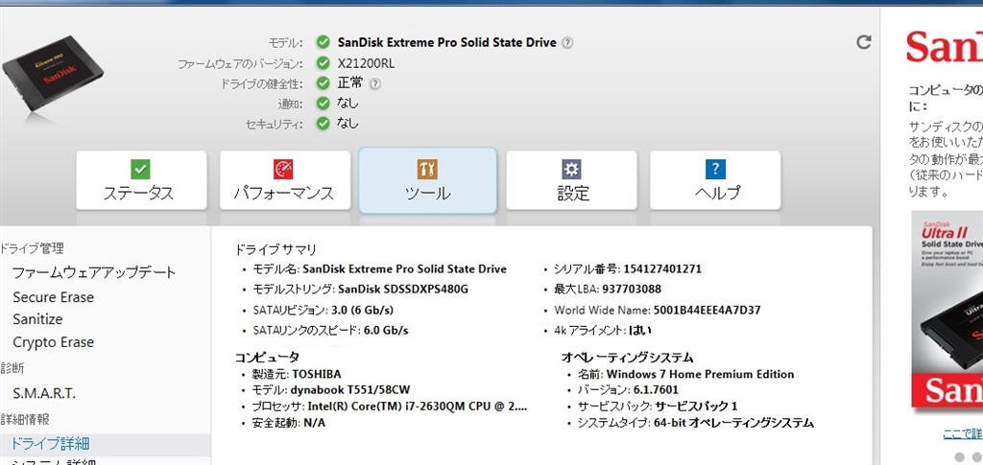Click the SanDisk logo at top right
The image size is (983, 465).
945,46
